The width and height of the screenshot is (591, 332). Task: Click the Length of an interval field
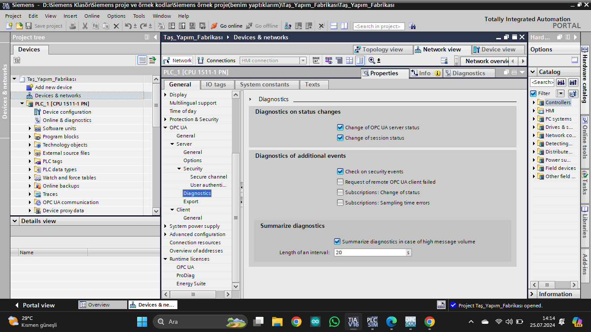[x=373, y=252]
